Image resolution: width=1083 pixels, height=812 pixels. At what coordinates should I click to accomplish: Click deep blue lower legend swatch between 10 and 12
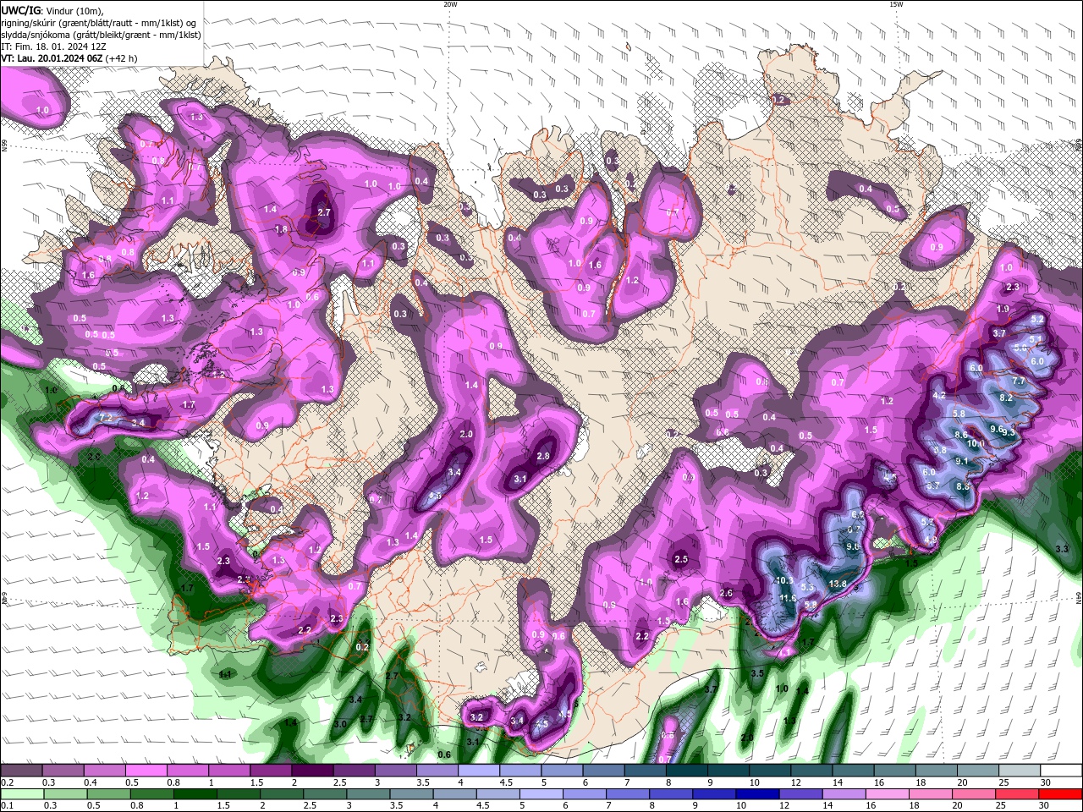point(758,793)
